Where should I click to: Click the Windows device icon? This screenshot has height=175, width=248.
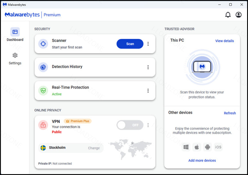(x=186, y=147)
